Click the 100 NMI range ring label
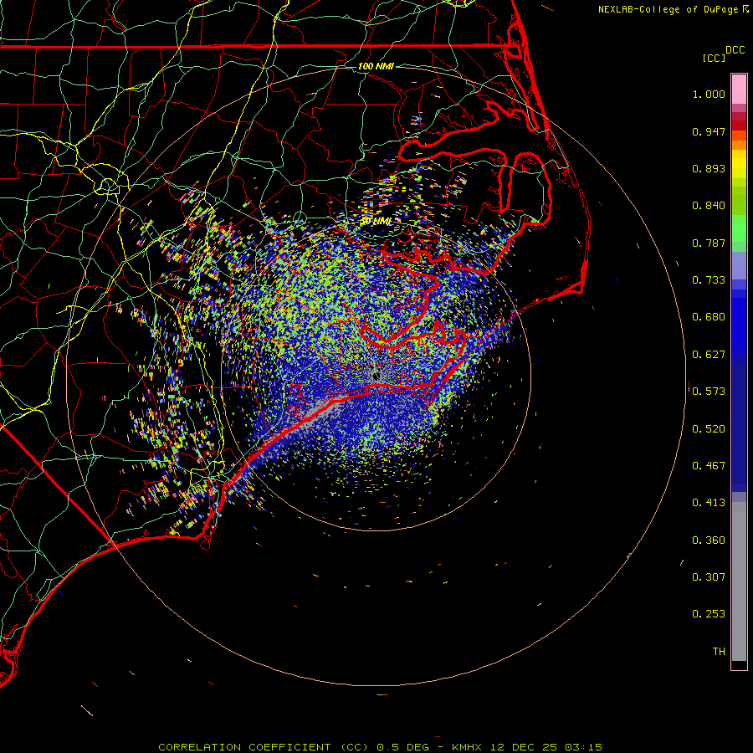Screen dimensions: 753x753 click(x=376, y=66)
